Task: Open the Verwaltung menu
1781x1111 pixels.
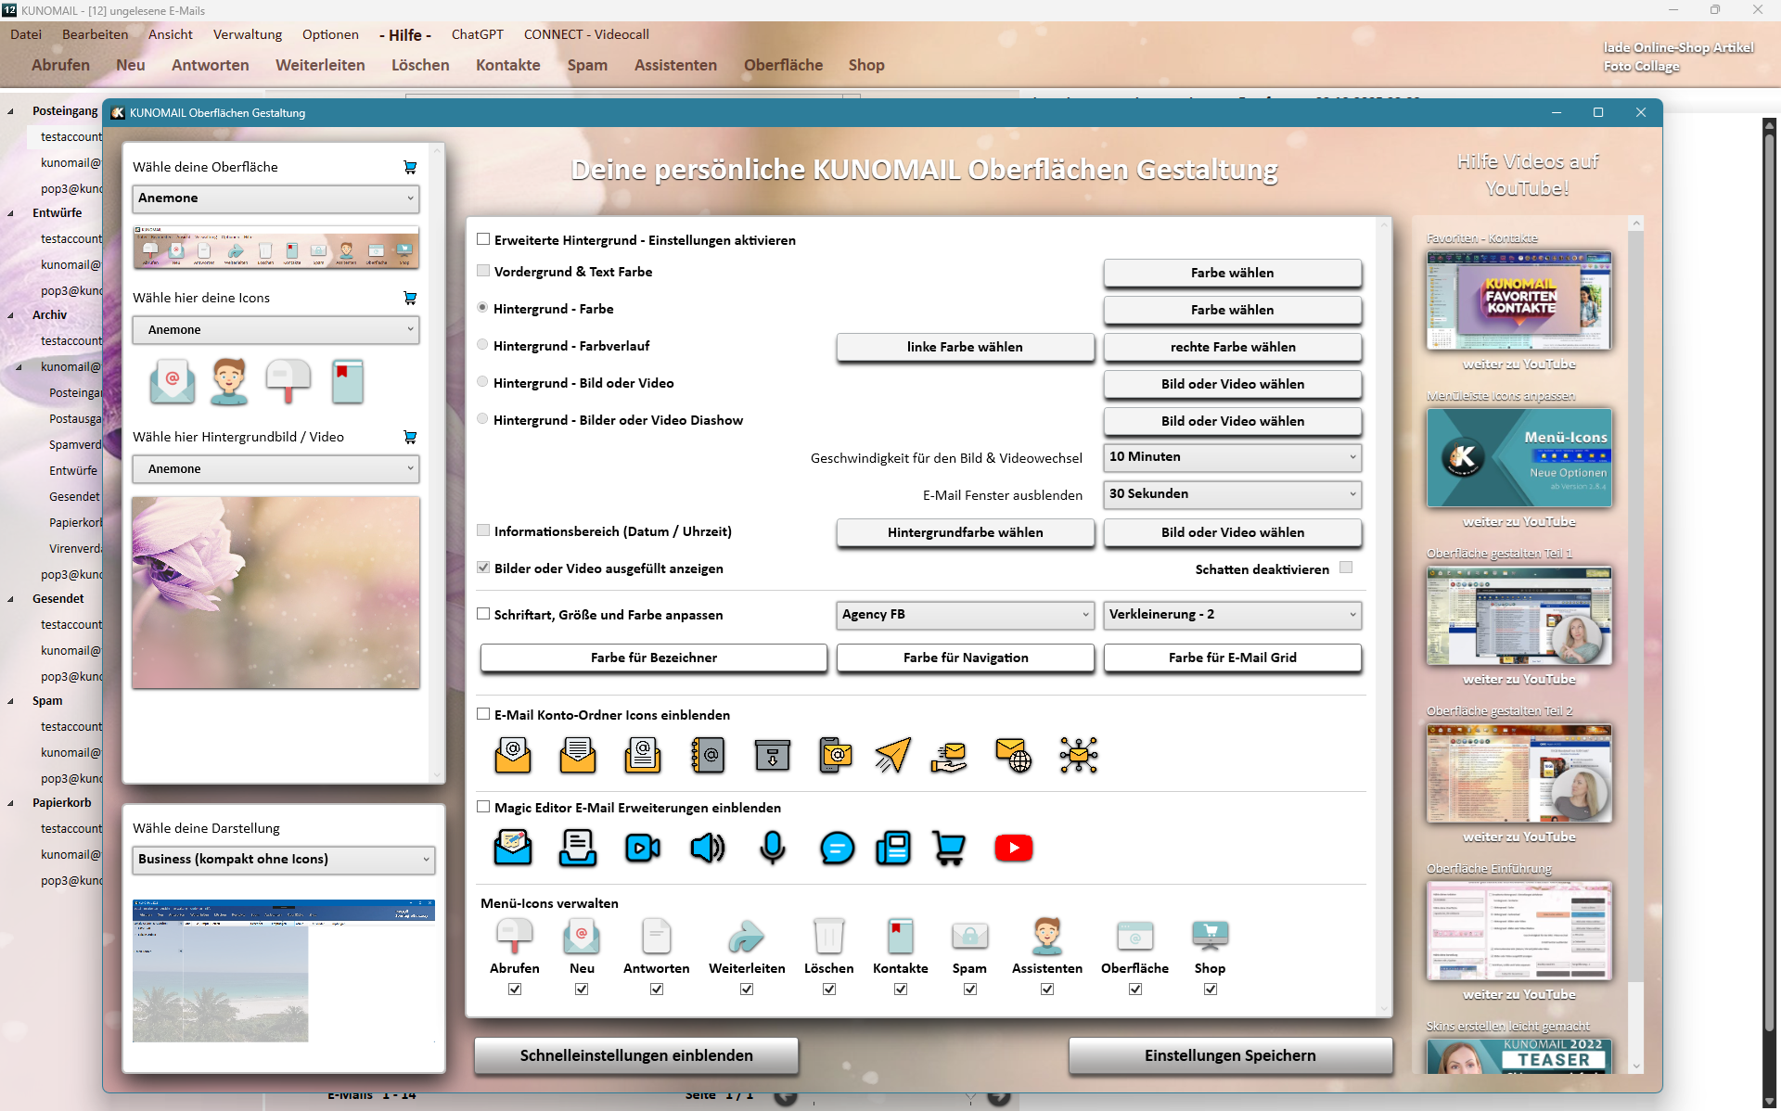Action: (x=247, y=34)
